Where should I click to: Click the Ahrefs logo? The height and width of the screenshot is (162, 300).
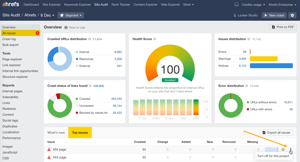pyautogui.click(x=11, y=5)
